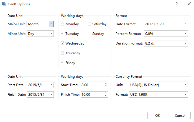The image size is (194, 122).
Task: Enable Sunday as working day
Action: click(x=90, y=34)
